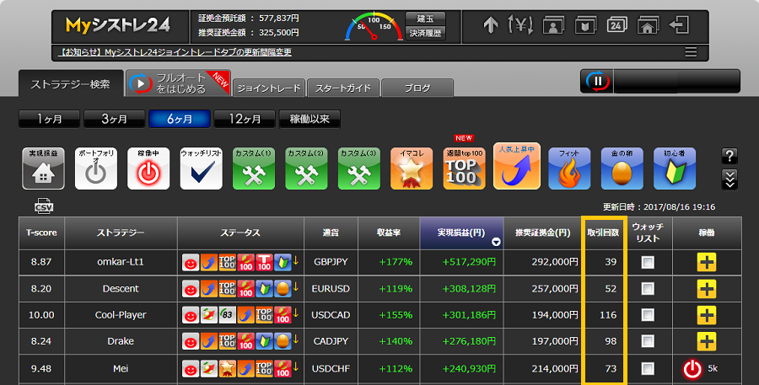Image resolution: width=759 pixels, height=385 pixels.
Task: Sort by 実現損益 using the dropdown arrow
Action: coord(496,241)
